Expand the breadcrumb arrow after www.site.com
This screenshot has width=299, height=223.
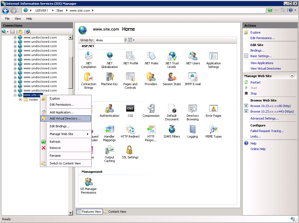pyautogui.click(x=93, y=11)
